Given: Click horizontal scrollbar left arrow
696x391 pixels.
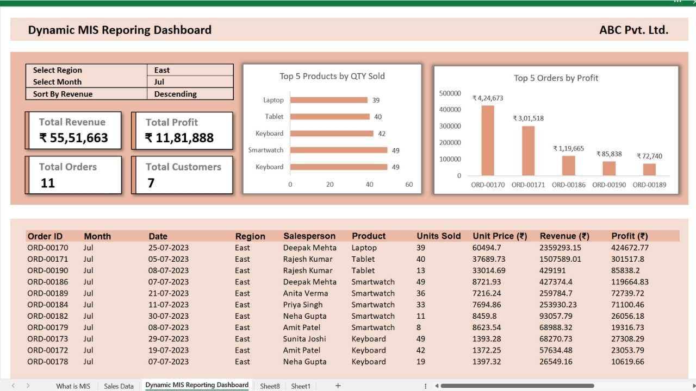Looking at the screenshot, I should pyautogui.click(x=437, y=386).
